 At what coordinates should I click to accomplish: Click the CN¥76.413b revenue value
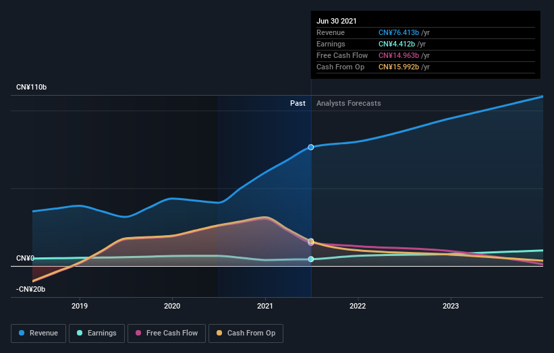tap(399, 32)
